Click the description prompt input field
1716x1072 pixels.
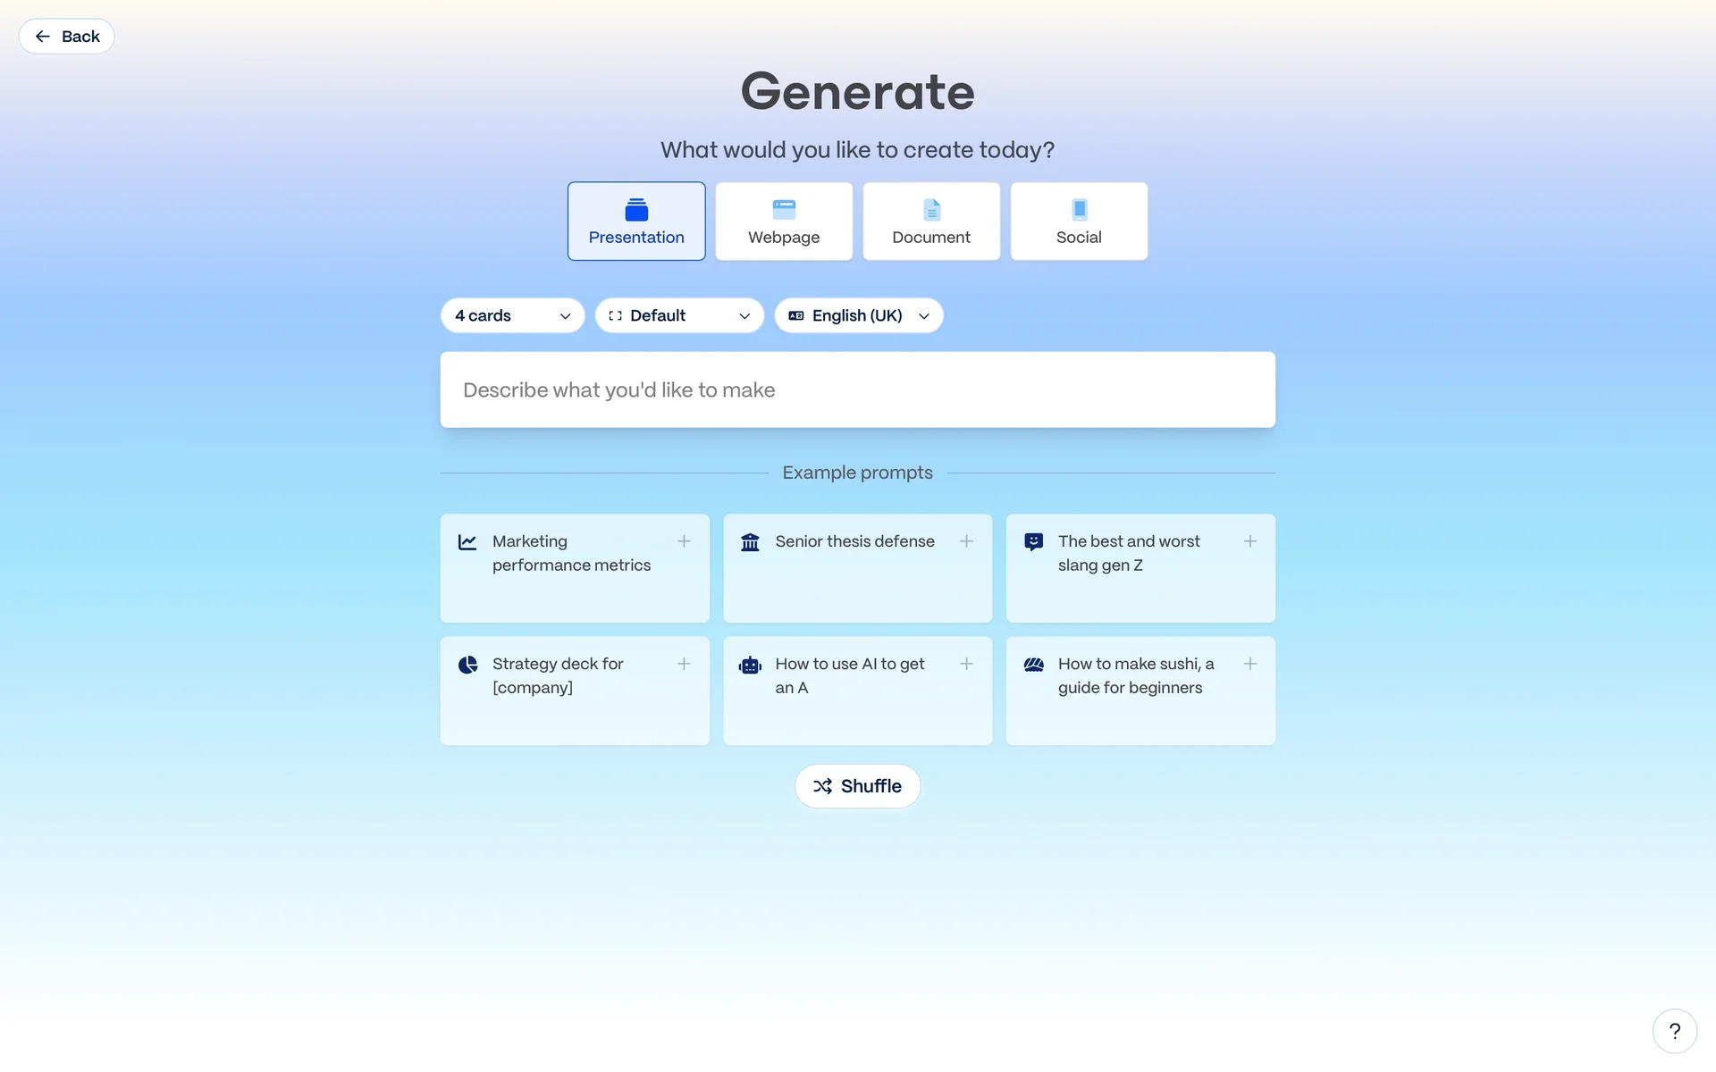coord(857,389)
